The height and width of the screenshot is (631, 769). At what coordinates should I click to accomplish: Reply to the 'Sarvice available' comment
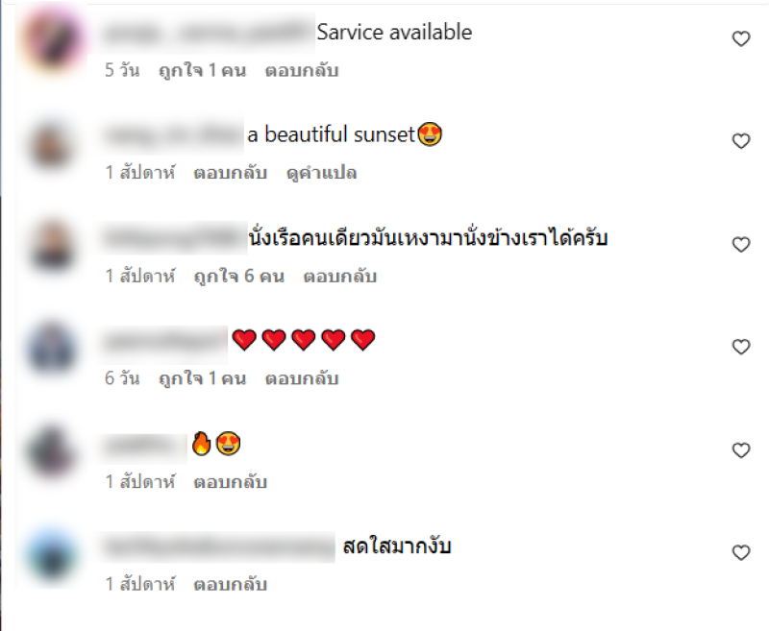302,70
